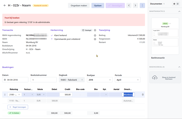Open the Dagboek RABO - Rabobank dropdown
The width and height of the screenshot is (182, 119).
coord(72,80)
